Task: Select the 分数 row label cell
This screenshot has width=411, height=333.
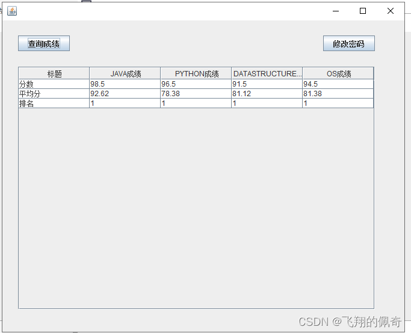Action: (54, 84)
